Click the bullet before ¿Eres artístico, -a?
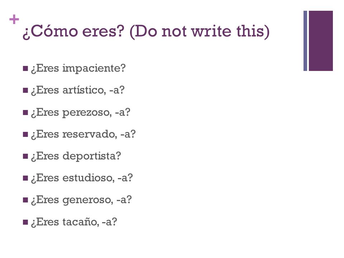The width and height of the screenshot is (344, 258). coord(25,90)
